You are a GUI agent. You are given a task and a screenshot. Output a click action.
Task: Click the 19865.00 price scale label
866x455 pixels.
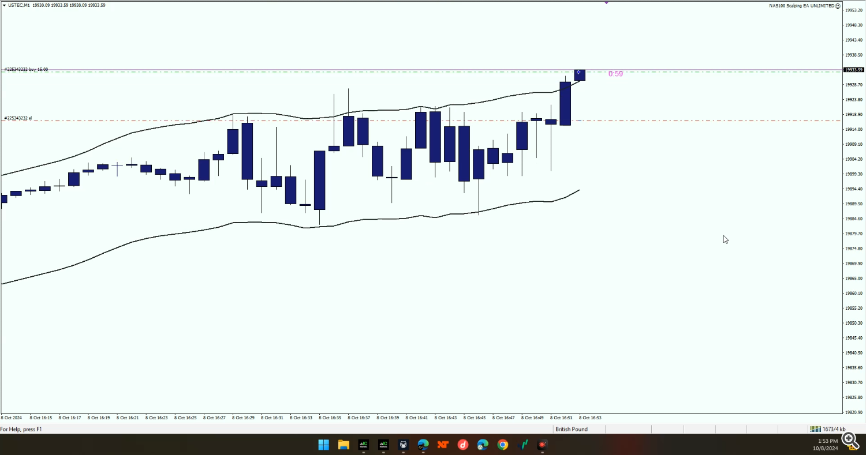[854, 279]
